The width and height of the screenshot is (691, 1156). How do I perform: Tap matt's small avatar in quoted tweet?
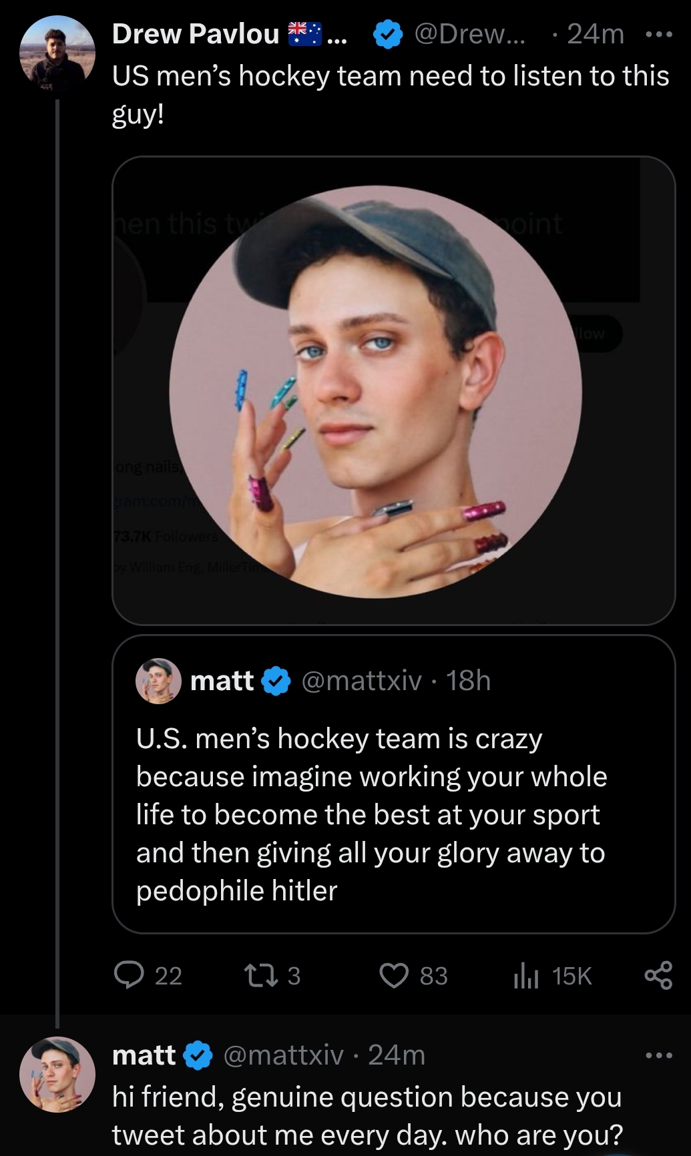158,681
